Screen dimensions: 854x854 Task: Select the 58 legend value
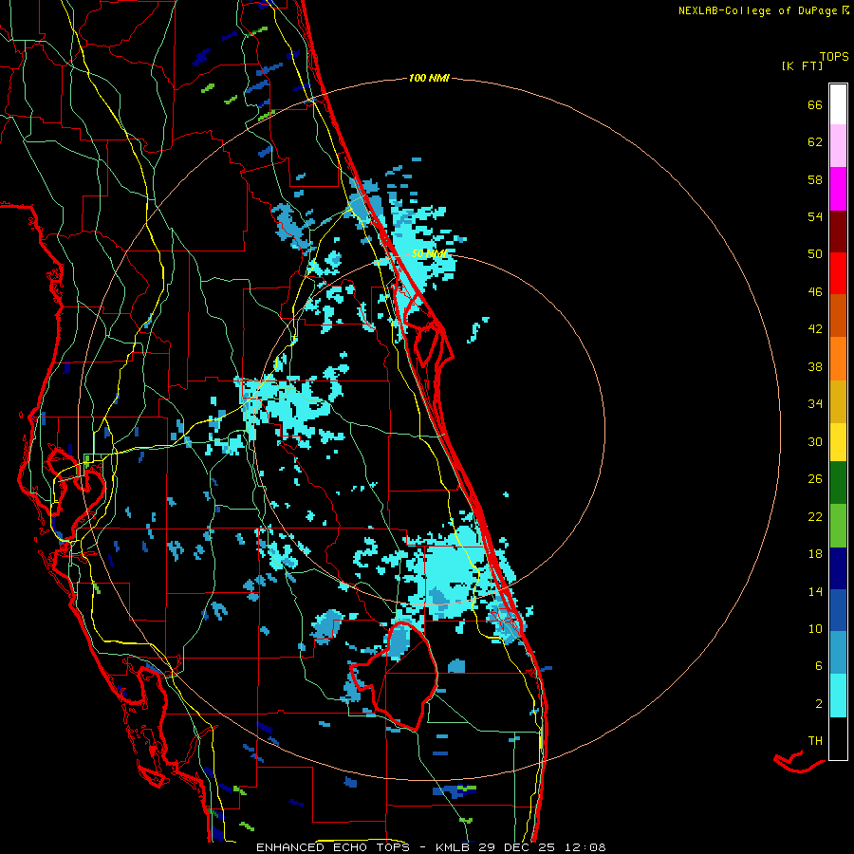tap(815, 179)
